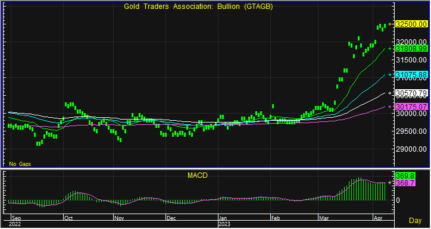Viewport: 431px width, 229px height.
Task: Click the magenta arrow beside 30175.07
Action: (389, 106)
